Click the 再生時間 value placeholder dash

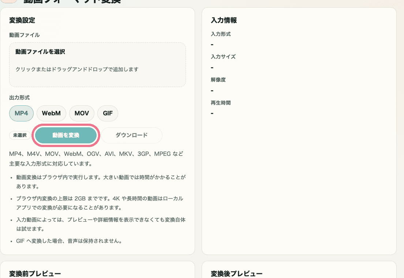[212, 113]
